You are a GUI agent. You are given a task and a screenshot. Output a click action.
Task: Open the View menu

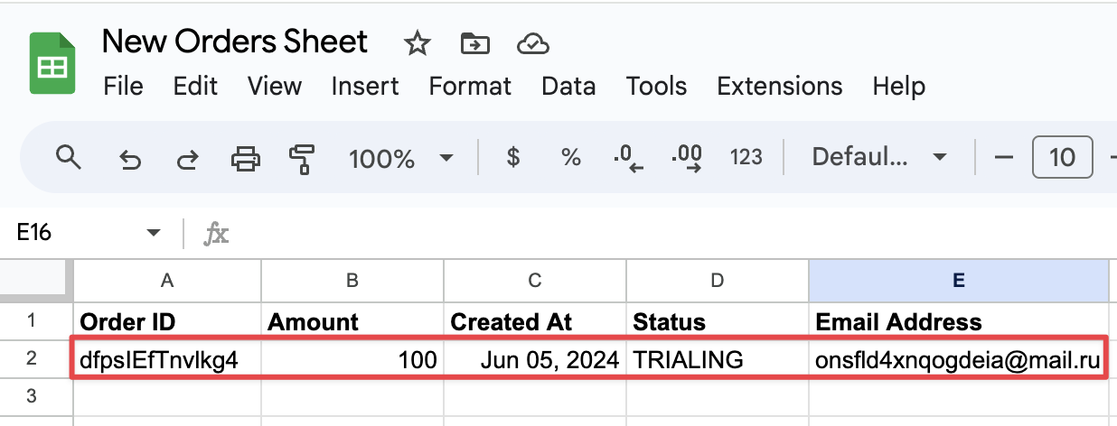(x=274, y=87)
